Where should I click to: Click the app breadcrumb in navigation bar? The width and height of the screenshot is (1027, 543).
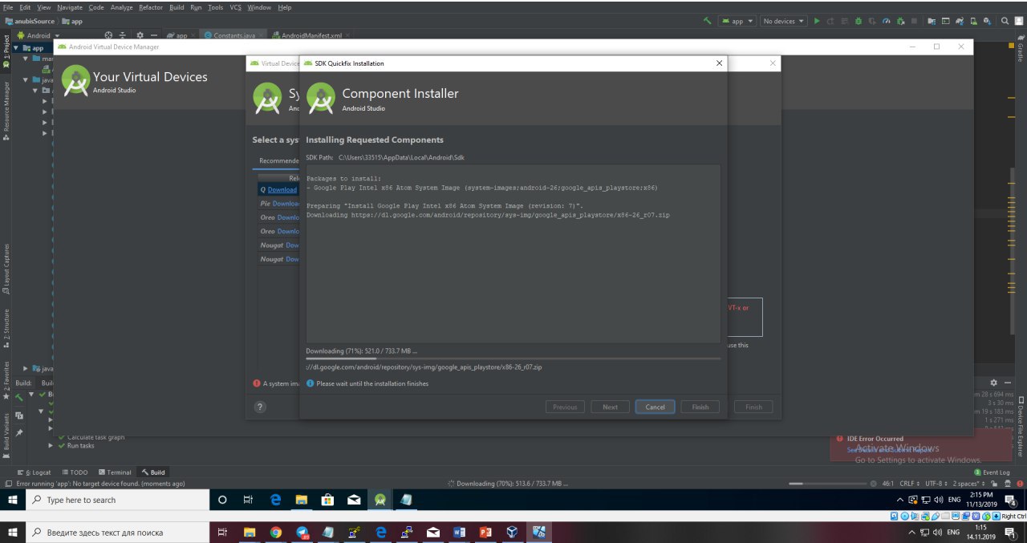72,22
